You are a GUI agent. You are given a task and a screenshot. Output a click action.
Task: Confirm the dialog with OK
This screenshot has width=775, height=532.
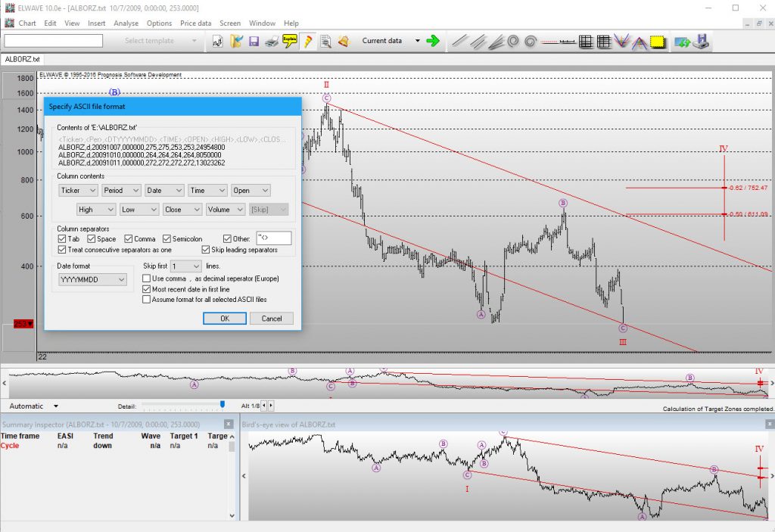[x=224, y=319]
